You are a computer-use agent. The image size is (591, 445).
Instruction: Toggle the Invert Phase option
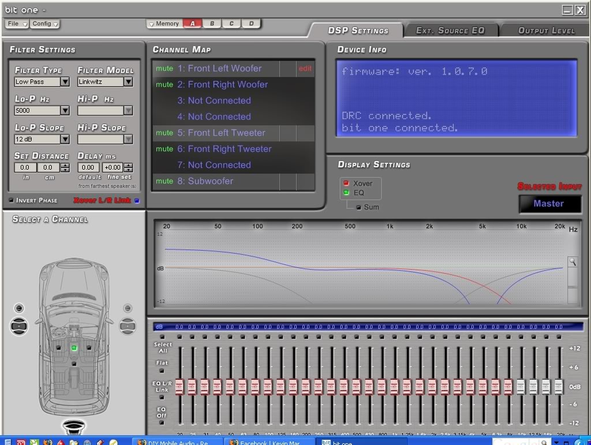12,200
